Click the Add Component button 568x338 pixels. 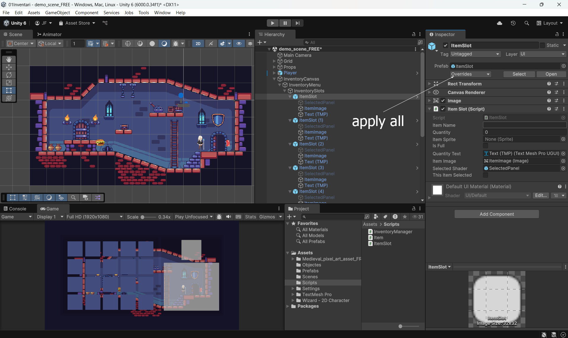tap(497, 214)
